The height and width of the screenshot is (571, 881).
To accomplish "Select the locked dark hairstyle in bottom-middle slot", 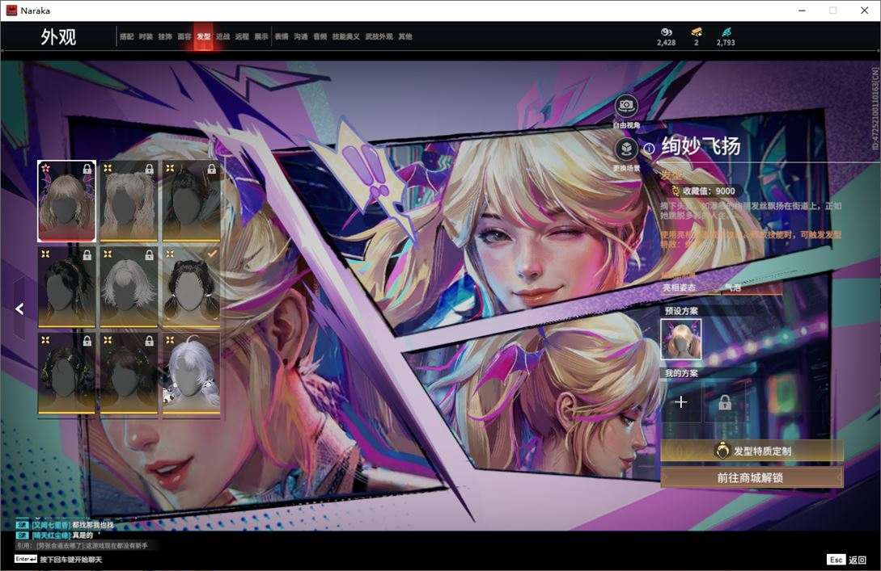I will (129, 374).
